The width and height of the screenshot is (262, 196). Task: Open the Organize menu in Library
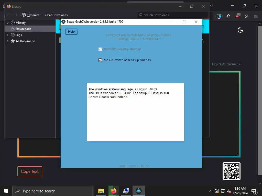[x=31, y=15]
